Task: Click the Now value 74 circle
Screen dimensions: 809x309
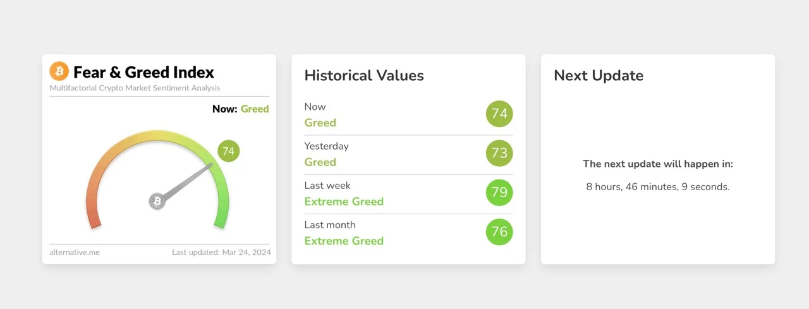Action: [x=499, y=114]
